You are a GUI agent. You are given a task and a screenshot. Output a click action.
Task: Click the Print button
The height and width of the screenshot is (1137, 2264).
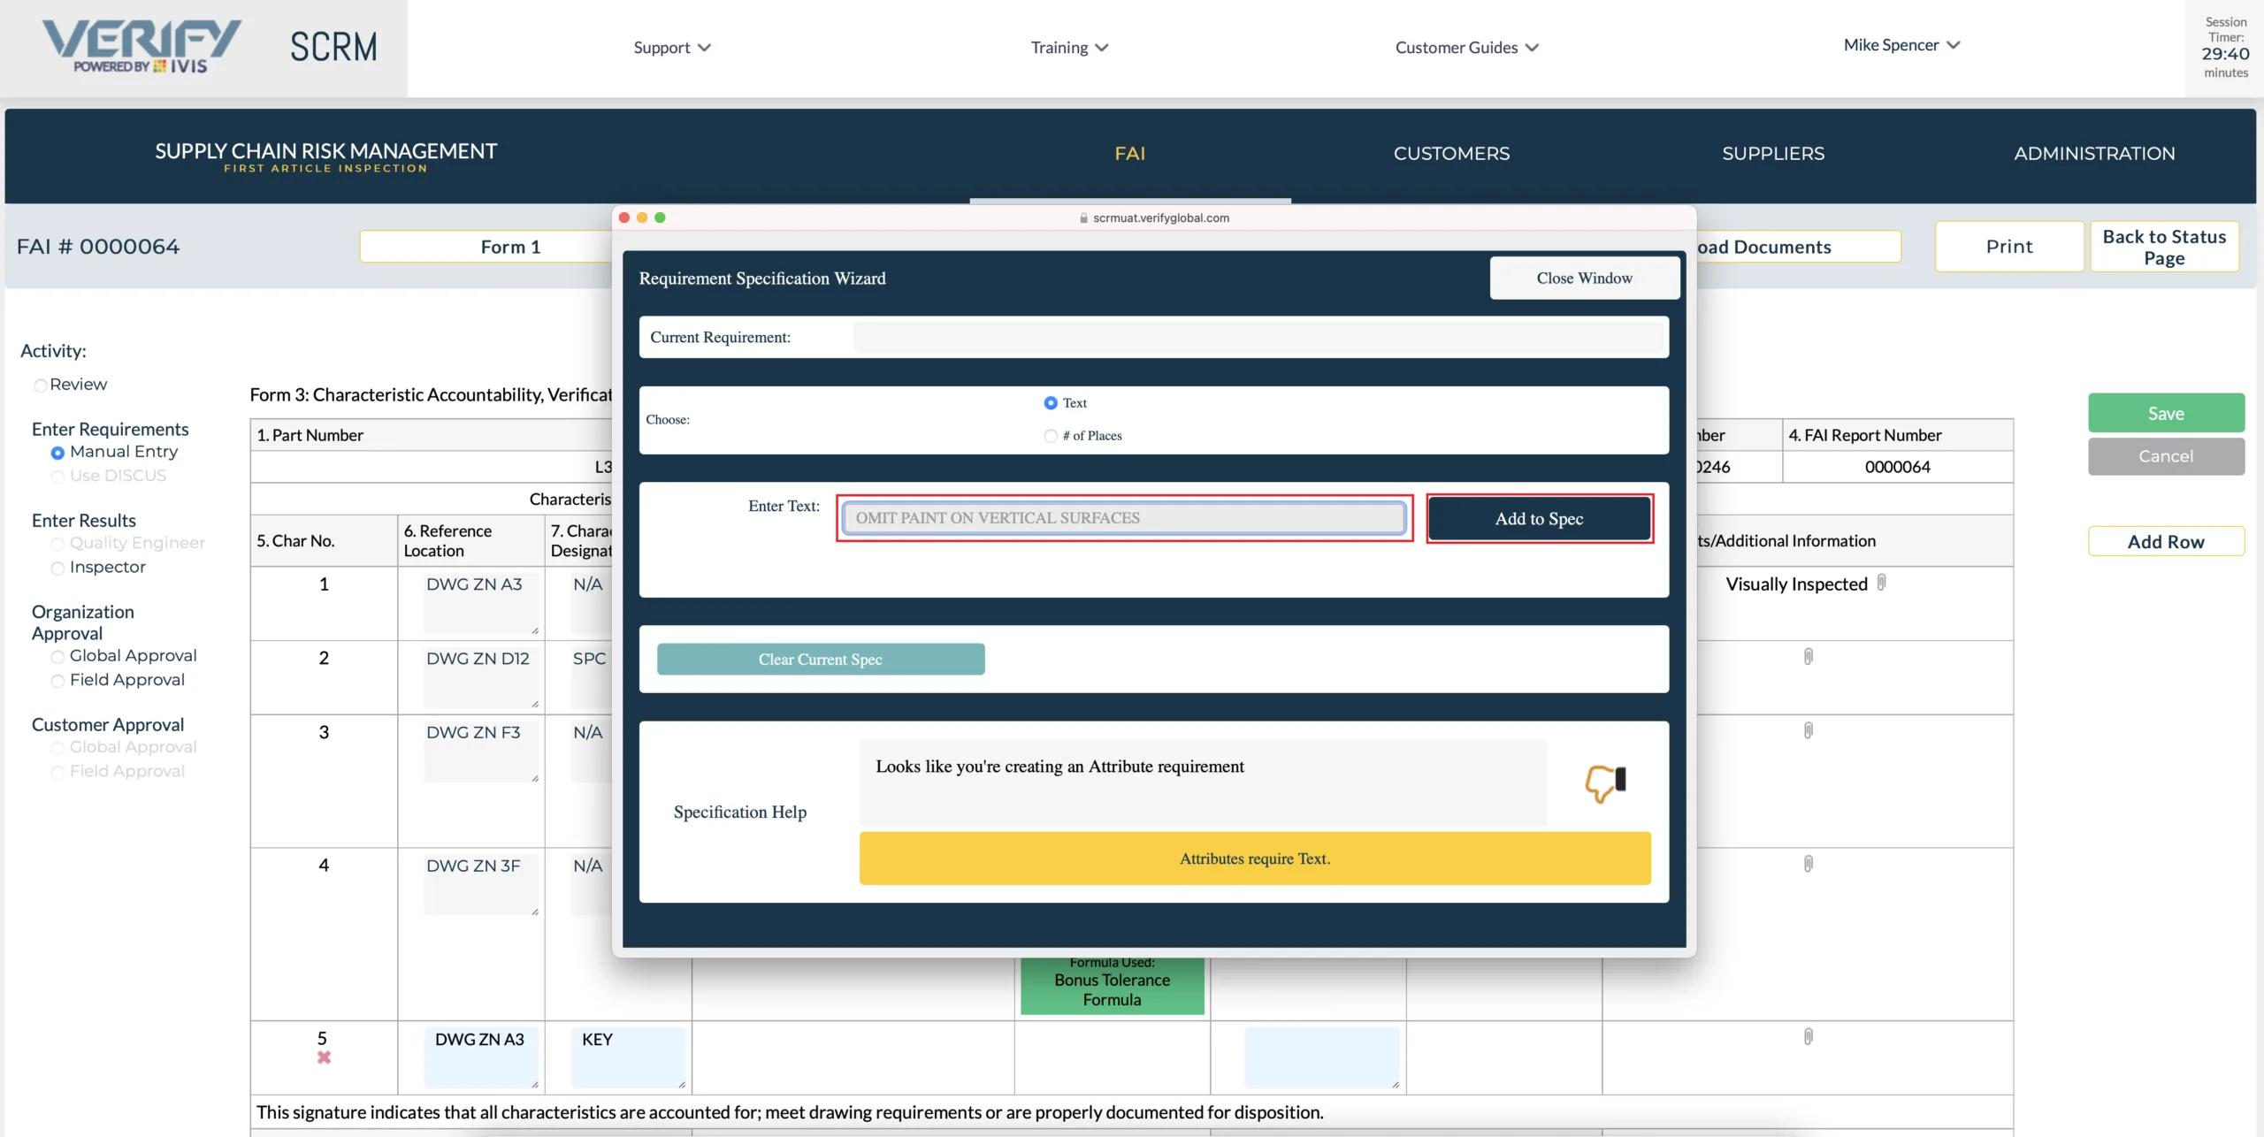[2009, 247]
